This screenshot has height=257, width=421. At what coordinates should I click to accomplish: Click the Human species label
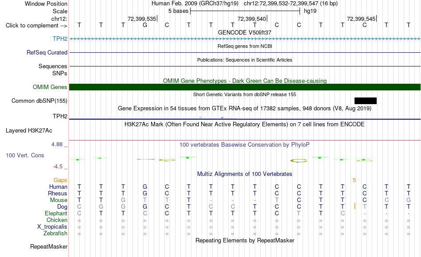58,187
